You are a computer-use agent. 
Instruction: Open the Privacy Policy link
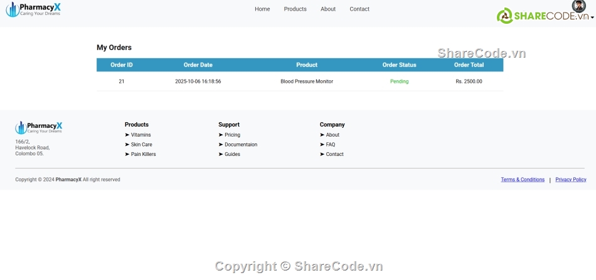(571, 180)
